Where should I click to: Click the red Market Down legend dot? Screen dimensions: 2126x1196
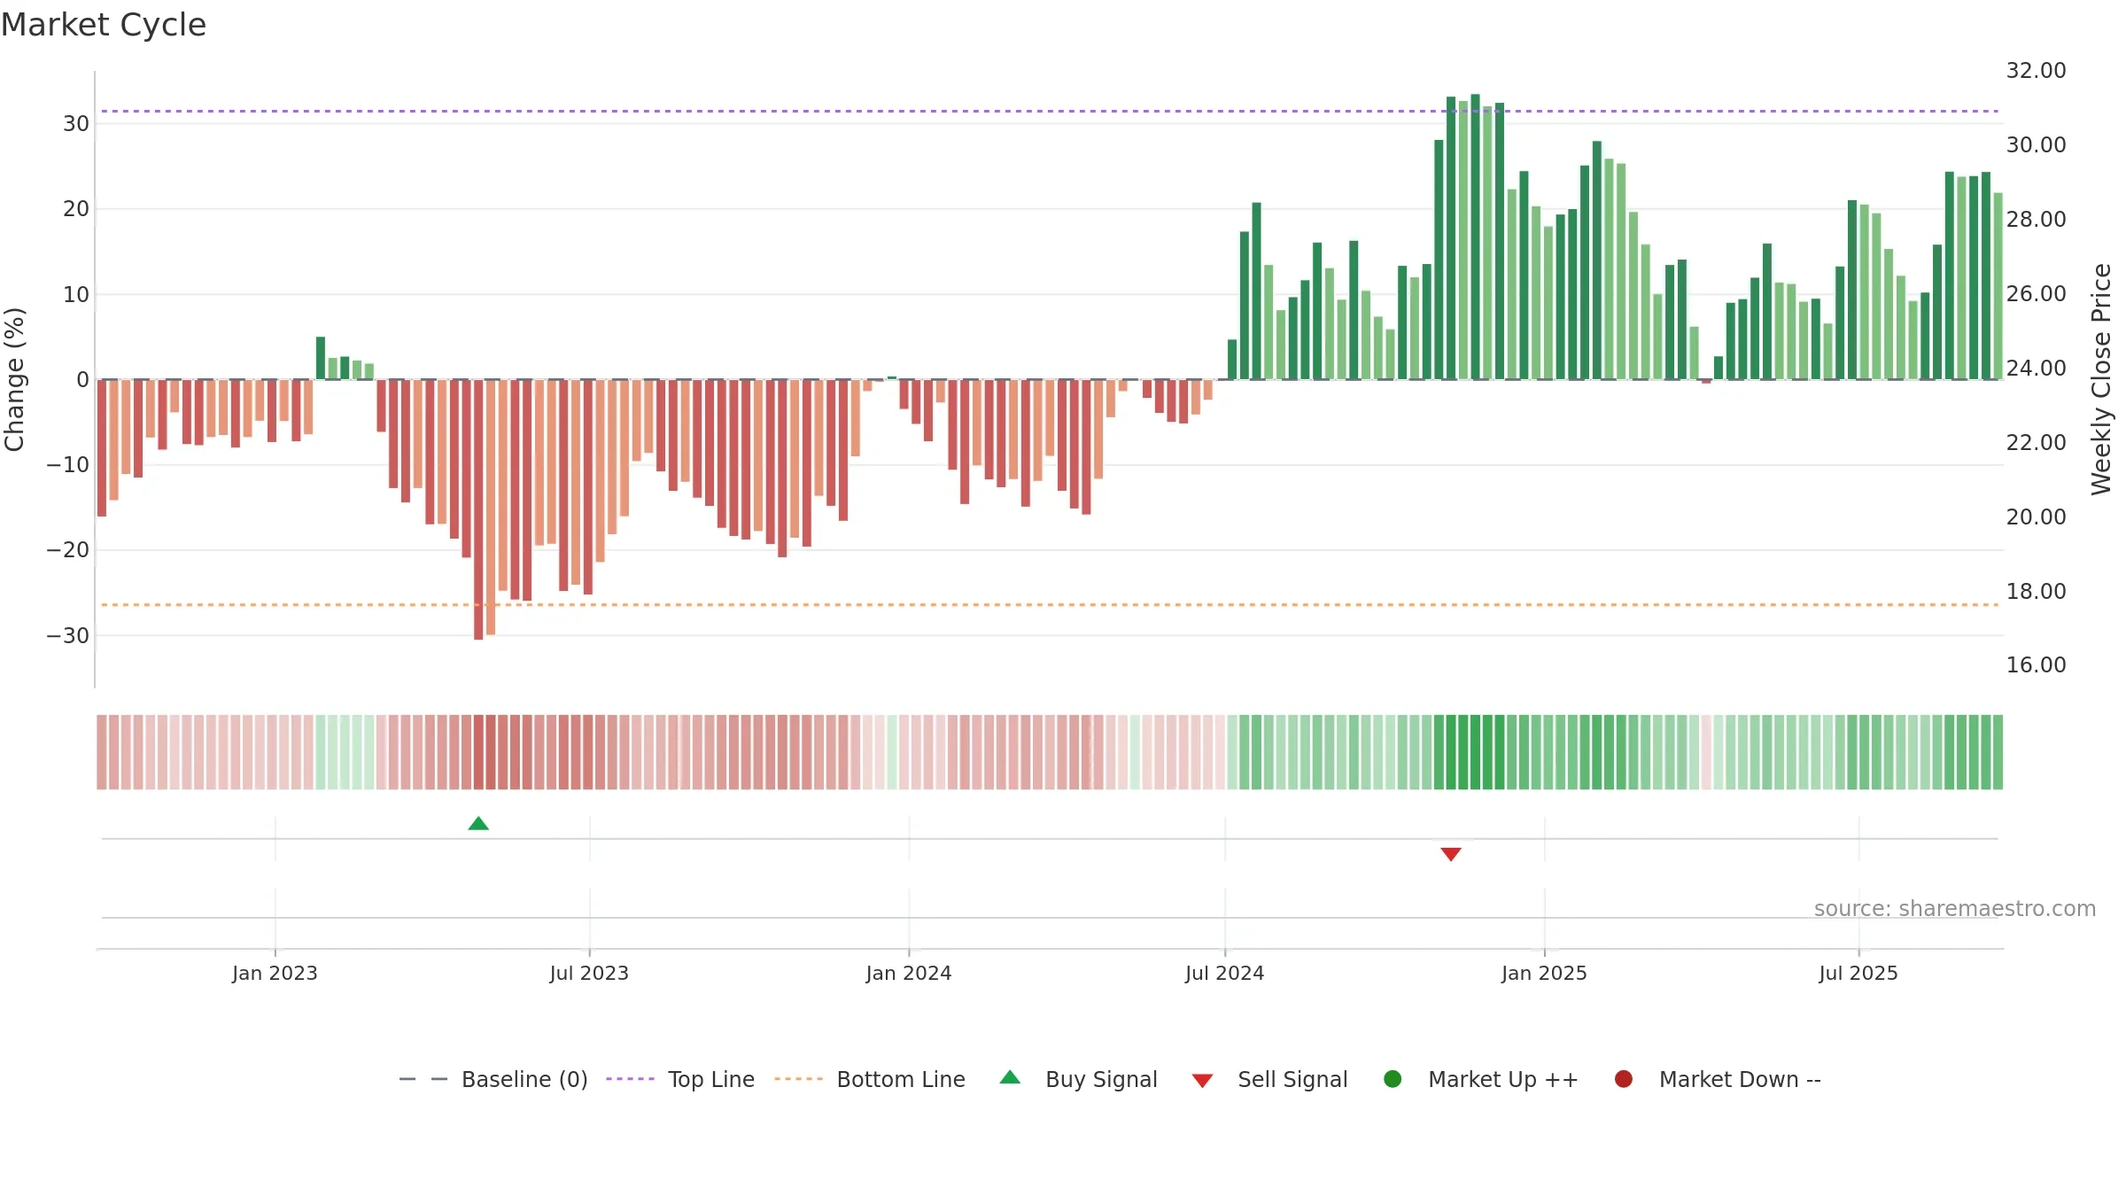[1624, 1079]
